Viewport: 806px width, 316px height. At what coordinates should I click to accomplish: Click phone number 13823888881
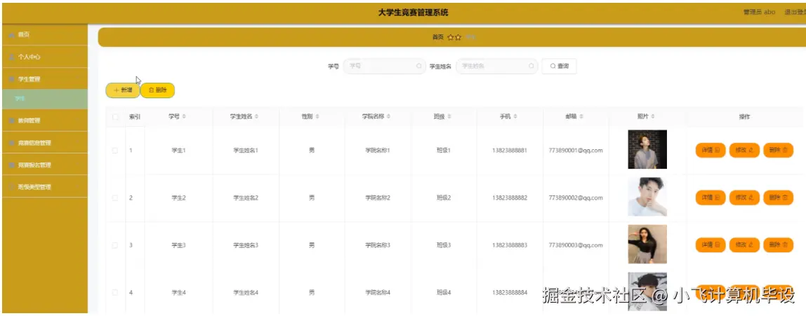[510, 151]
